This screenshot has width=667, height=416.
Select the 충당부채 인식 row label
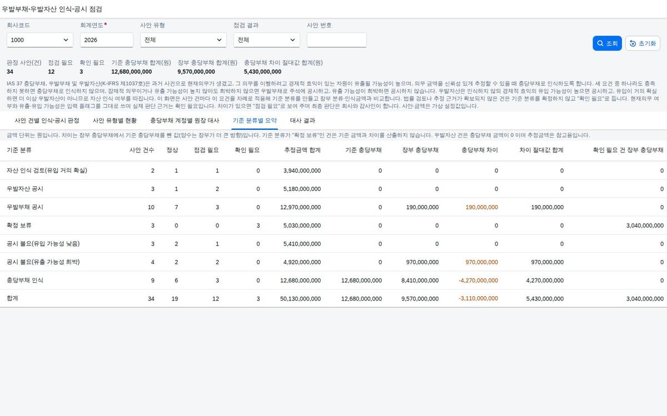coord(25,280)
